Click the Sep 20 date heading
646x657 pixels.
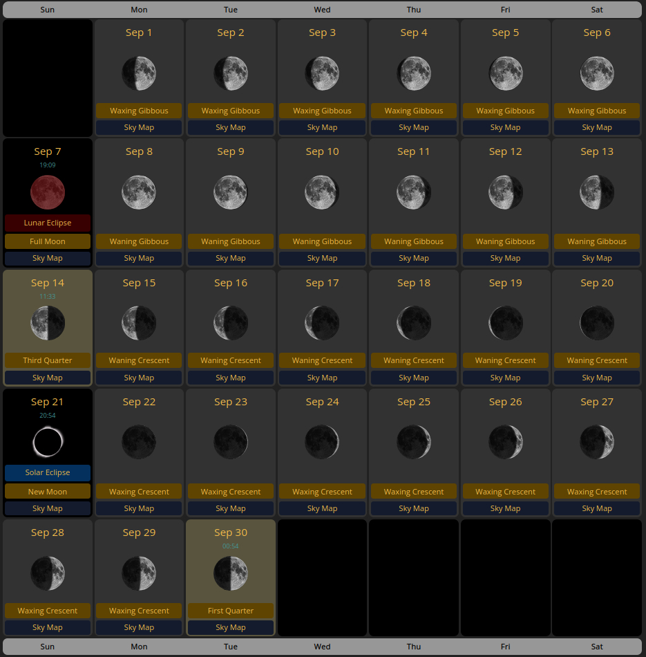coord(597,283)
